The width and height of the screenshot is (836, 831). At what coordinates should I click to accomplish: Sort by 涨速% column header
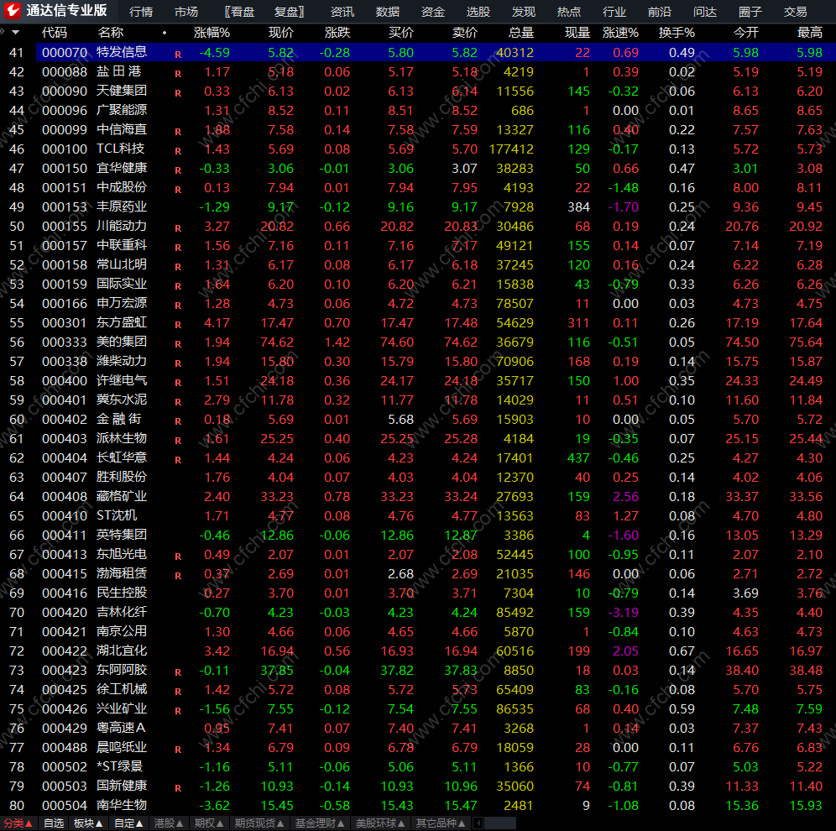(x=620, y=33)
